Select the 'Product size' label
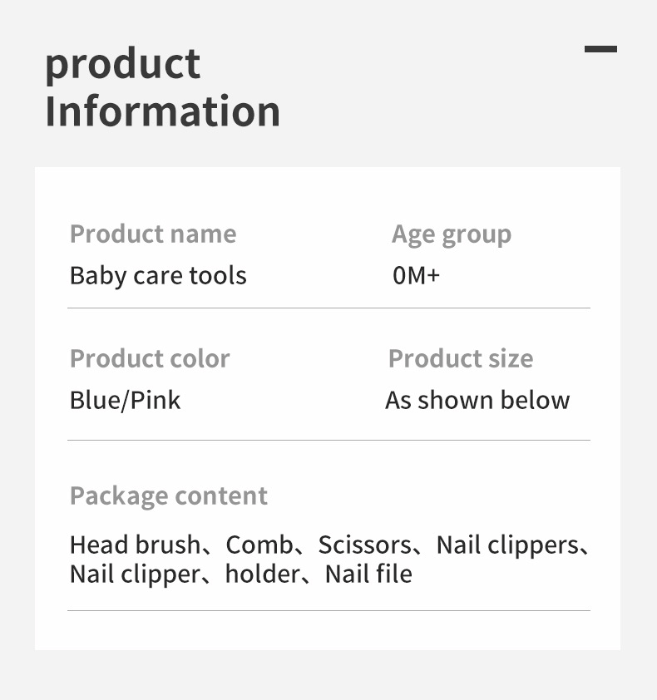The image size is (657, 700). tap(461, 358)
